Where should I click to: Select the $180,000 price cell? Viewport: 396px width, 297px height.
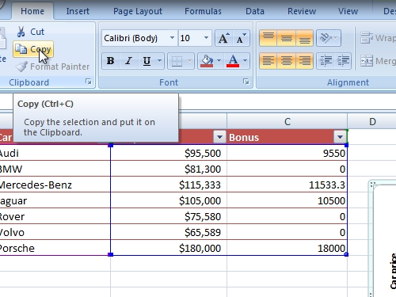click(169, 248)
